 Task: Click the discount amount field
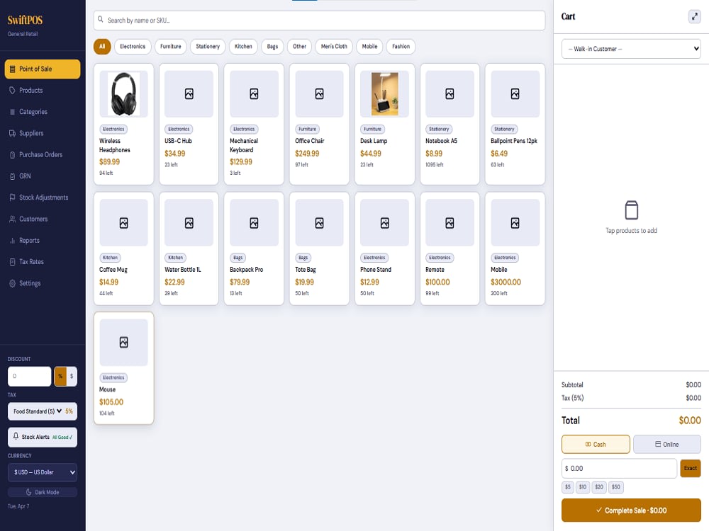click(x=29, y=376)
